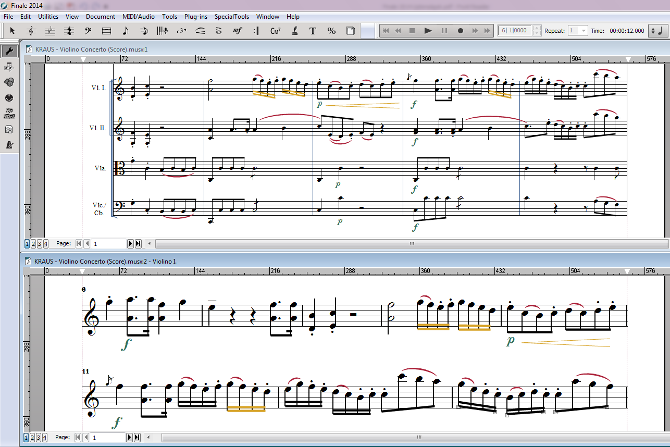Viewport: 670px width, 447px height.
Task: Select the HyperScribe tool with microphone
Action: pyautogui.click(x=163, y=31)
